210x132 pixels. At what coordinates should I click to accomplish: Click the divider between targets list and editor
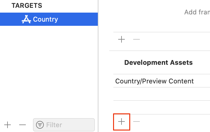point(98,66)
